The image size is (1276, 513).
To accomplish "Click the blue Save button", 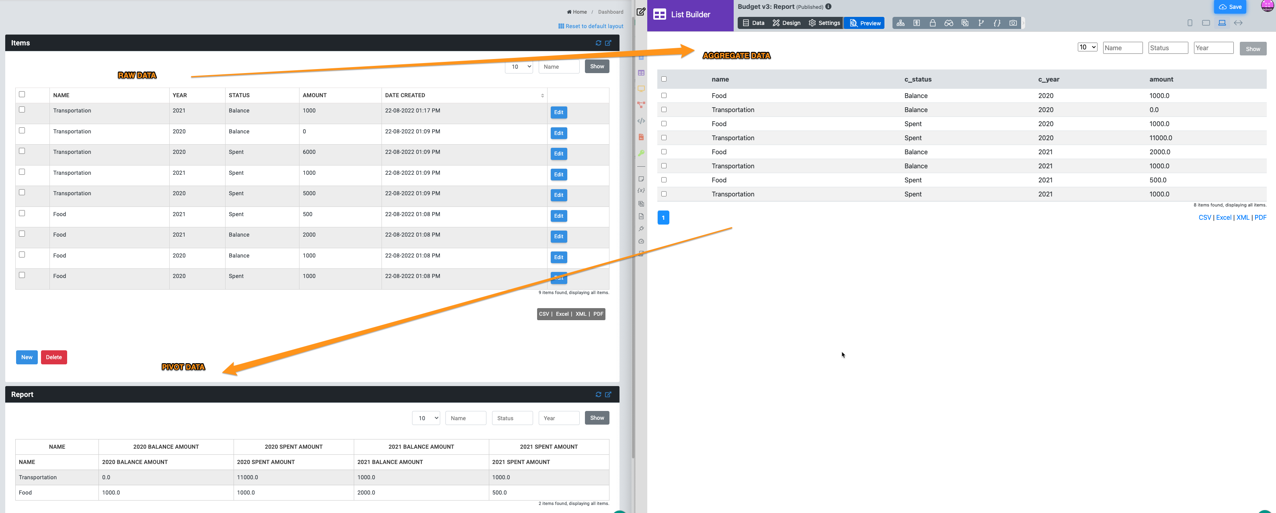I will [x=1229, y=7].
